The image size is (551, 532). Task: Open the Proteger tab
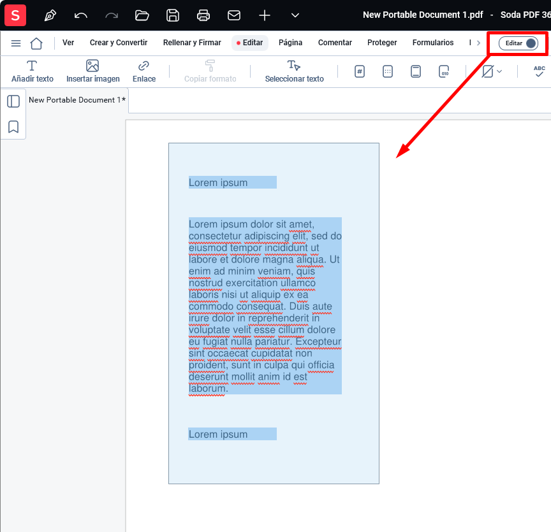point(382,43)
